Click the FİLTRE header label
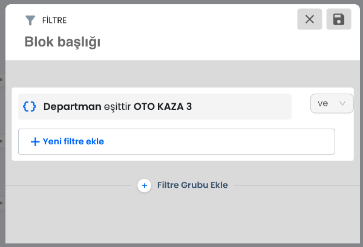Viewport: 363px width, 247px height. click(x=54, y=21)
